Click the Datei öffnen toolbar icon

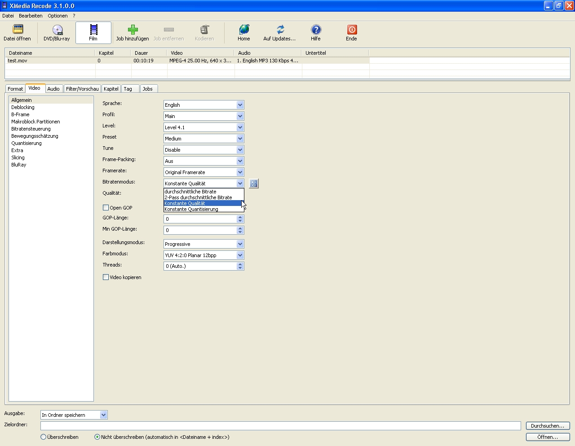click(18, 30)
